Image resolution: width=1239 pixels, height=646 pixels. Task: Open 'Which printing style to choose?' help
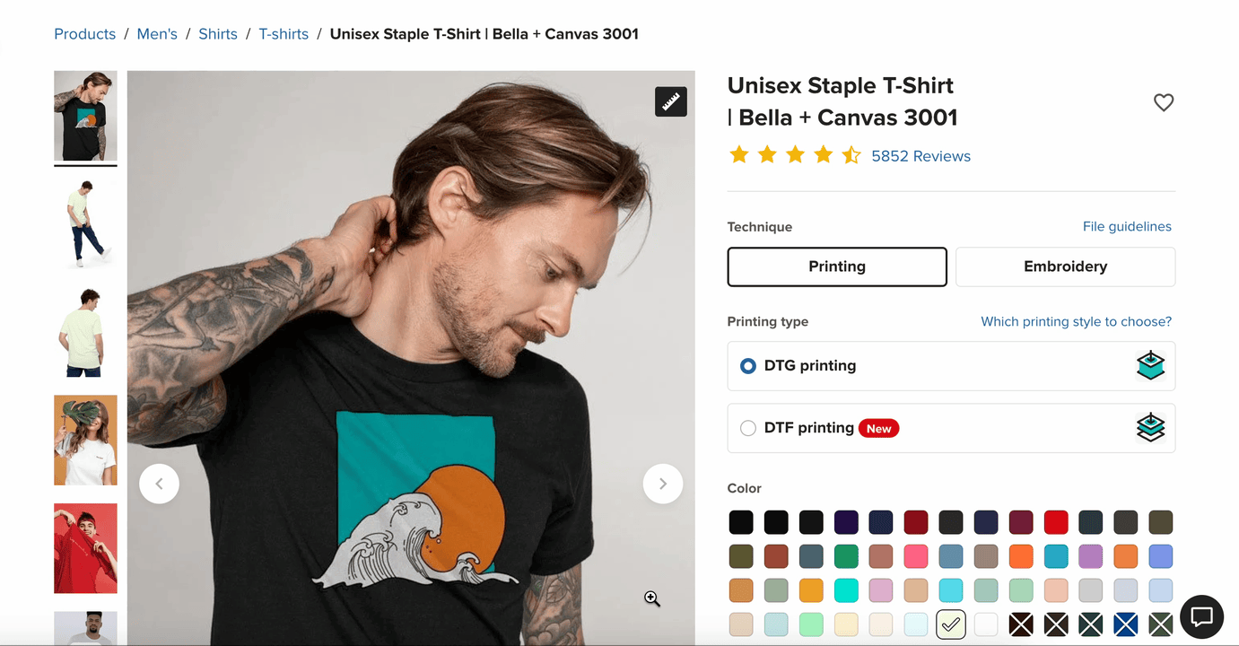(1076, 321)
